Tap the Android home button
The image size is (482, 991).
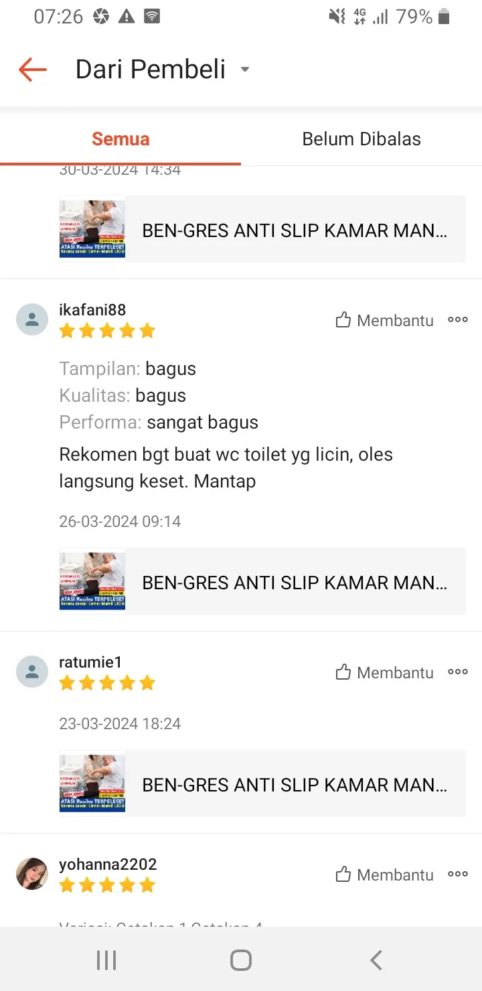pyautogui.click(x=241, y=960)
